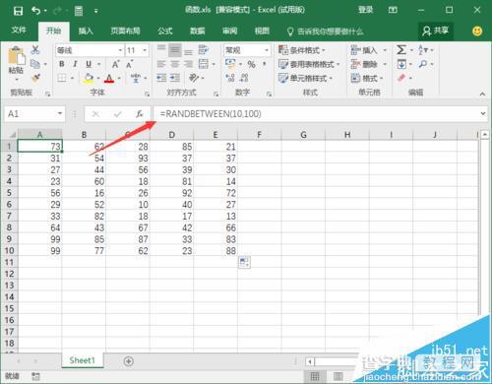Switch to the Review tab

click(229, 32)
